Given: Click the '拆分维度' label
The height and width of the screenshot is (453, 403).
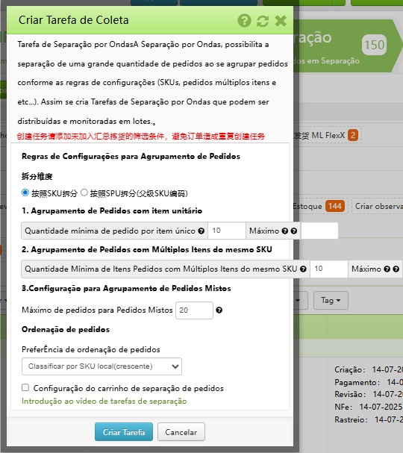Looking at the screenshot, I should [x=37, y=176].
